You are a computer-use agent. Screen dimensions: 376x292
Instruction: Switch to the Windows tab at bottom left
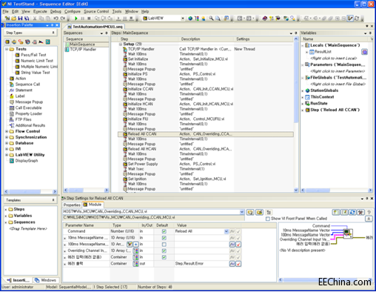coord(46,280)
